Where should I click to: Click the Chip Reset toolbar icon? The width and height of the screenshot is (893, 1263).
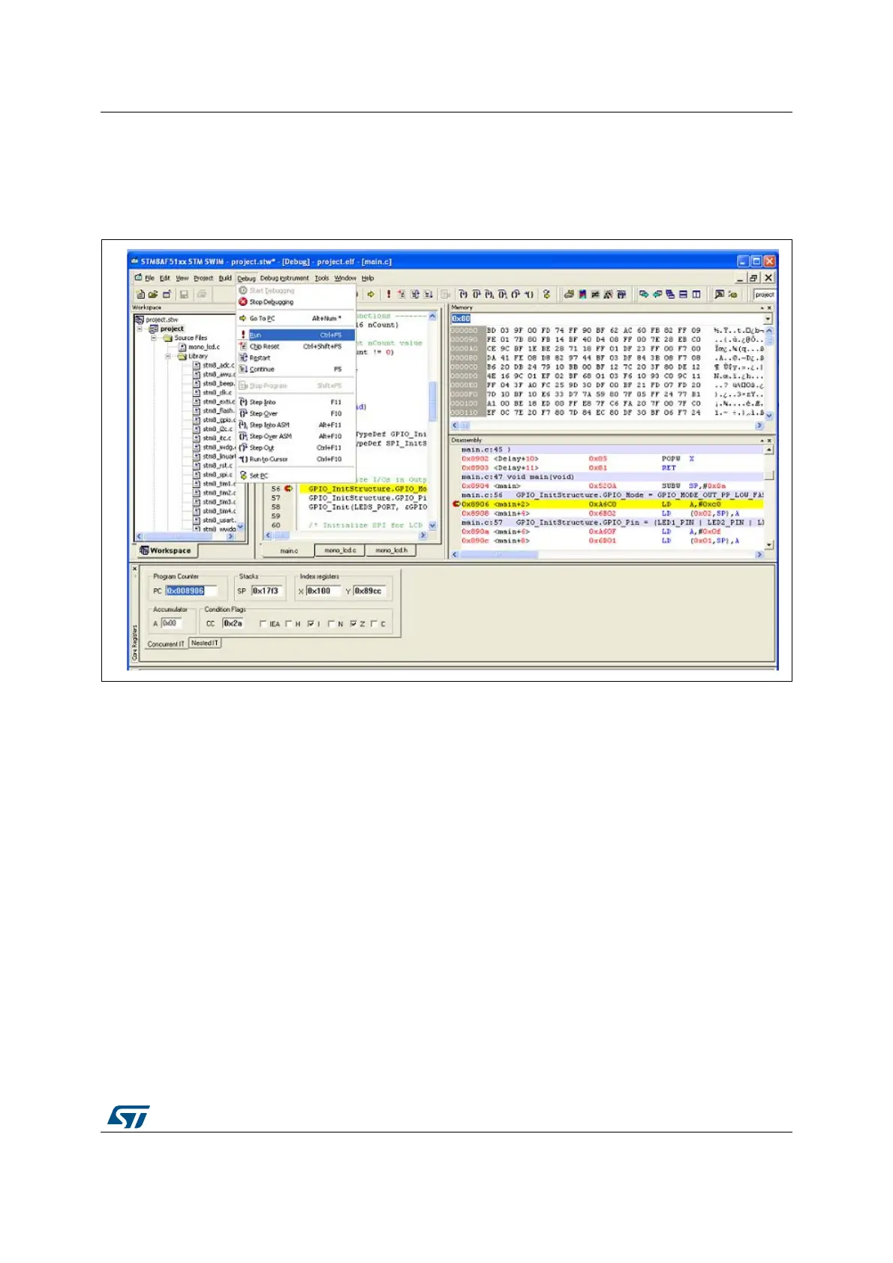401,295
